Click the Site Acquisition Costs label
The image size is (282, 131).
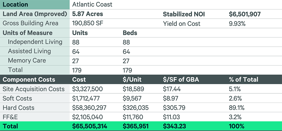(34, 89)
